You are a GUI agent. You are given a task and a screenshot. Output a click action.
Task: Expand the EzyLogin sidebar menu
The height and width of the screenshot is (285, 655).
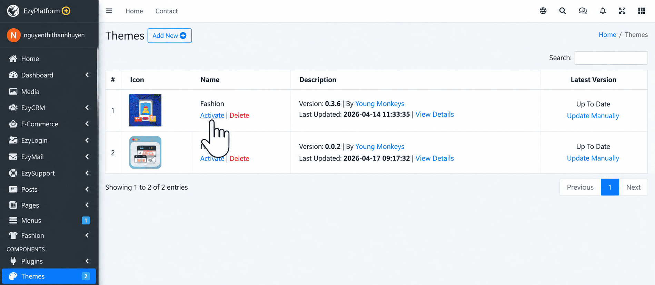coord(49,140)
